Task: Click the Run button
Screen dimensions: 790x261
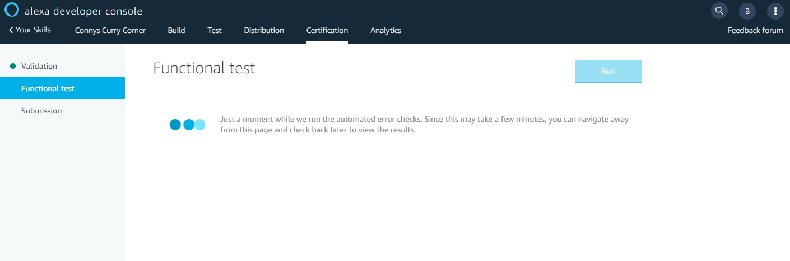Action: click(x=608, y=72)
